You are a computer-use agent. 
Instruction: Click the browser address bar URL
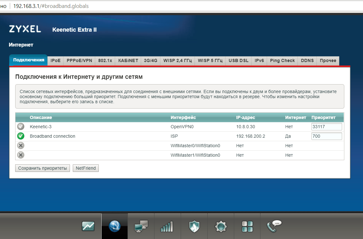pyautogui.click(x=51, y=6)
